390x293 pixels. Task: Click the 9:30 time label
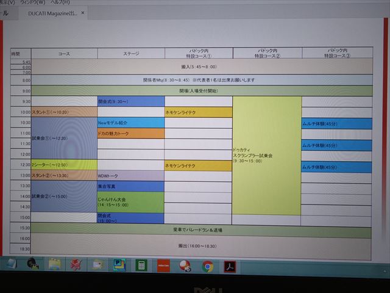[26, 101]
